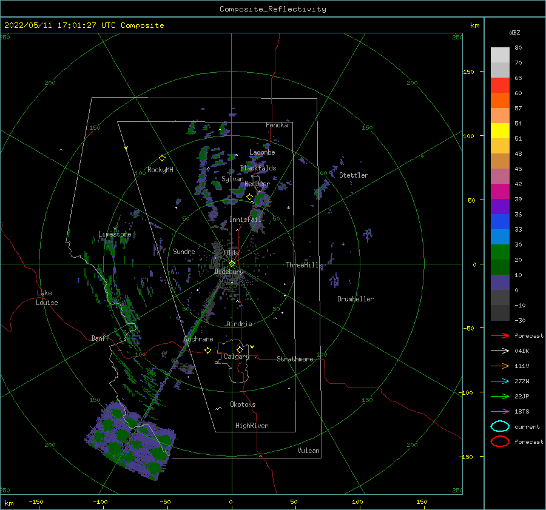Screen dimensions: 546x510
Task: Click the Drumheller city label
Action: tap(356, 299)
